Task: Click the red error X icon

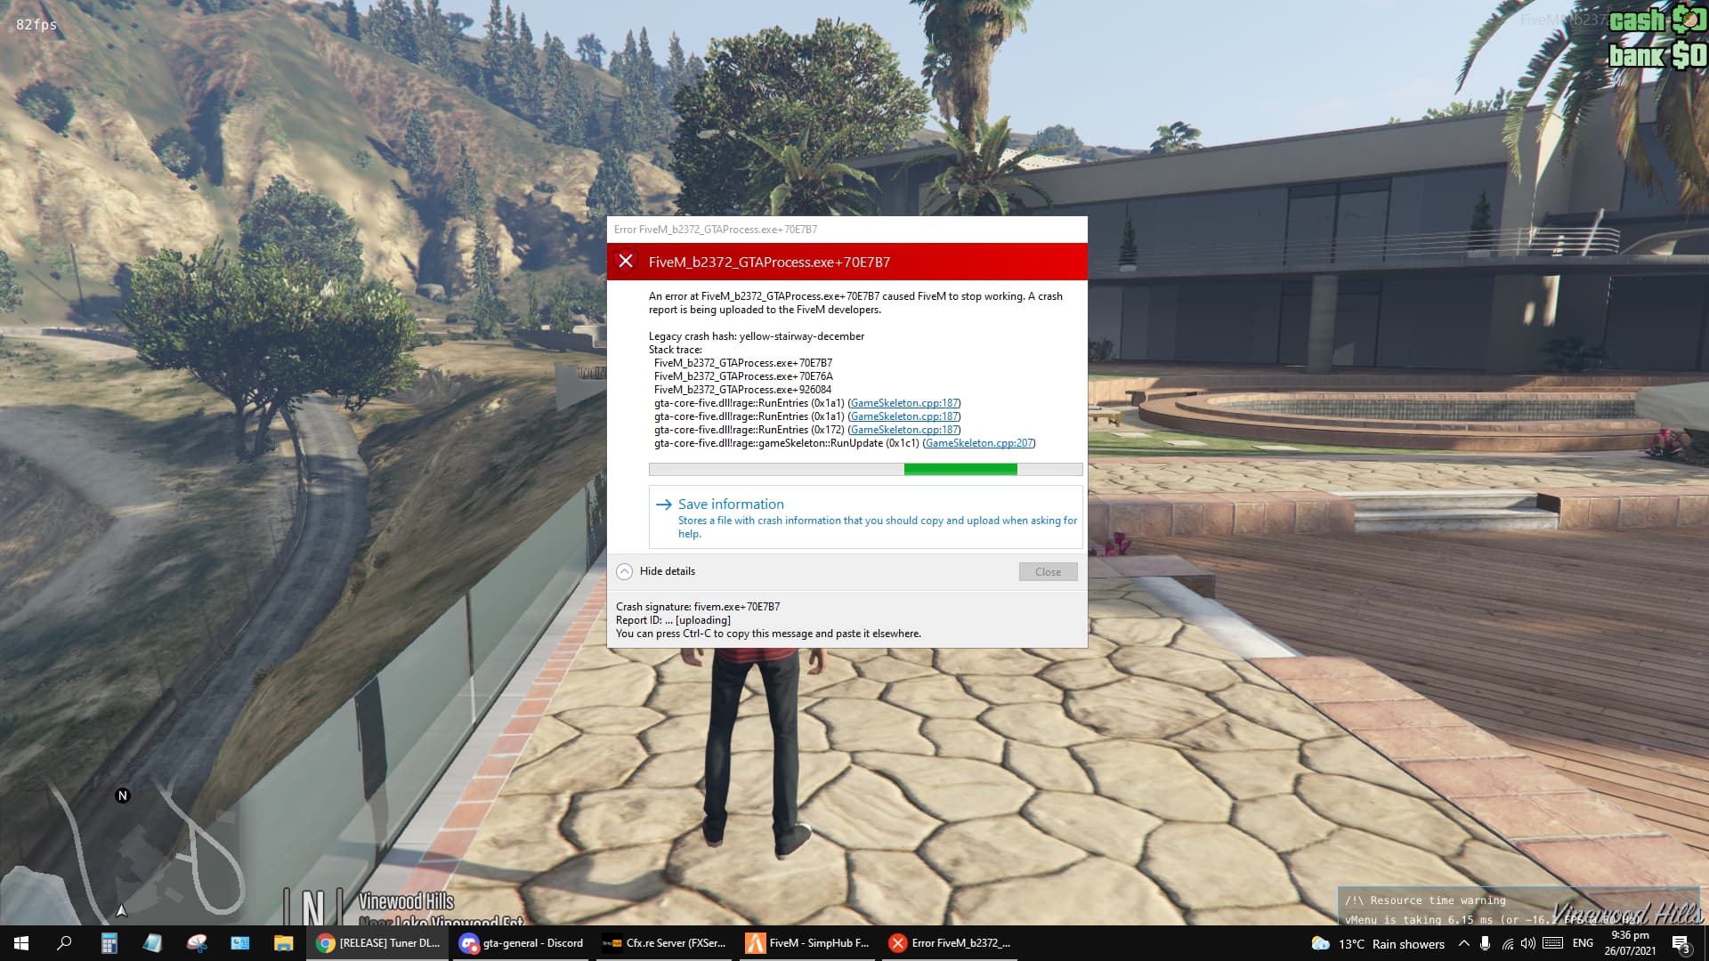Action: (x=626, y=262)
